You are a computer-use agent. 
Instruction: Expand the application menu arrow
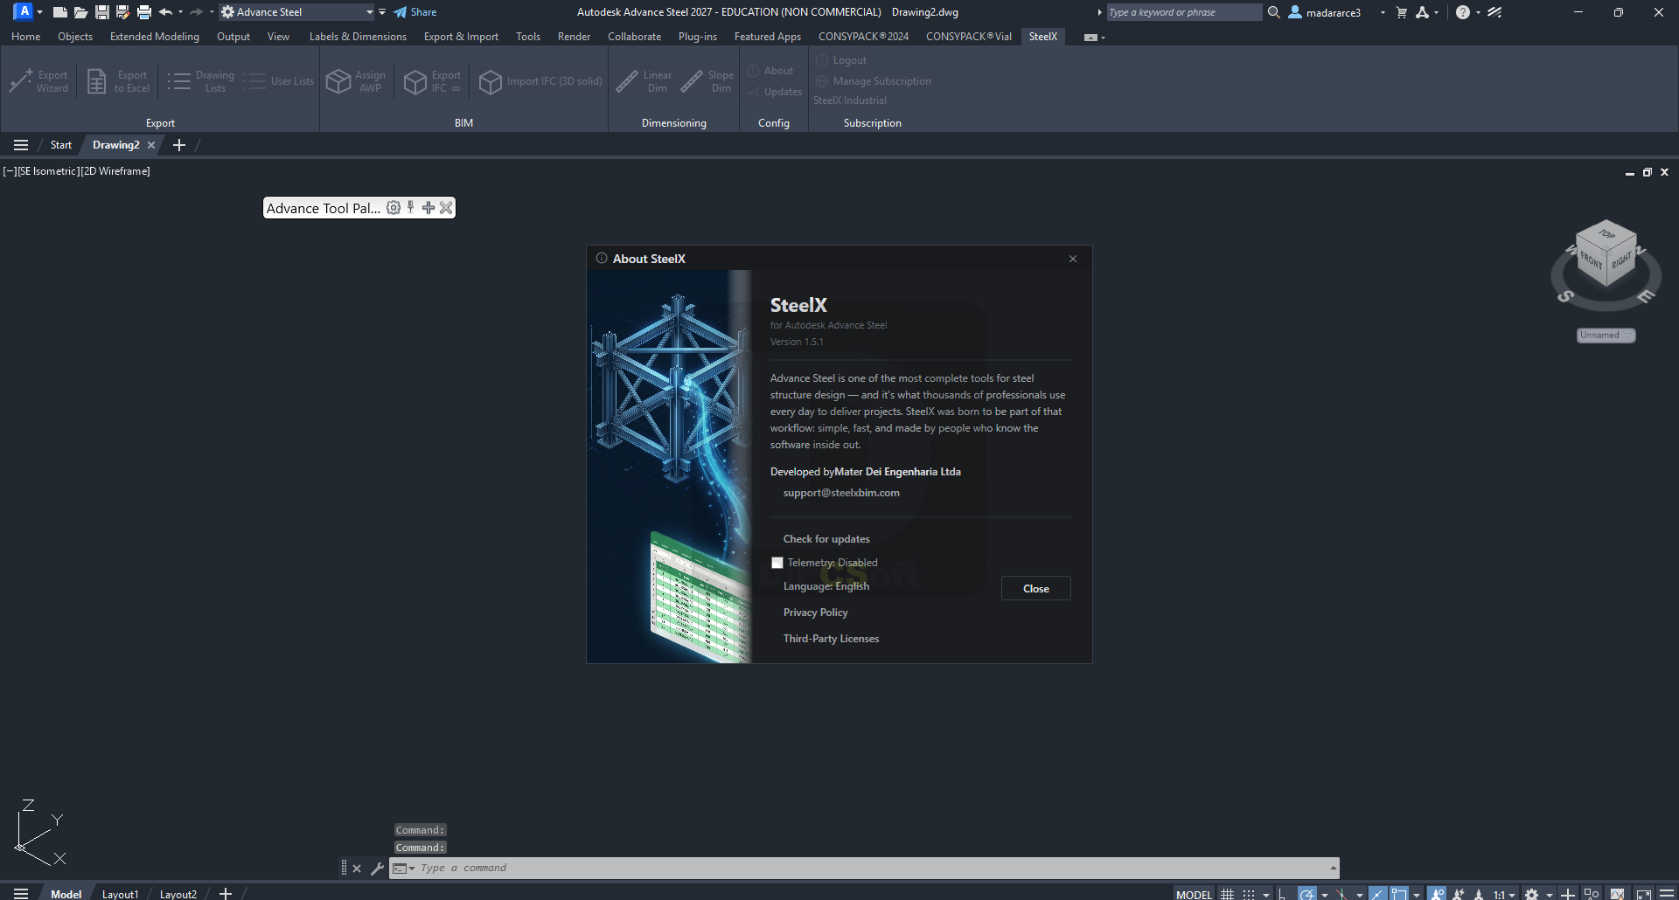[x=39, y=12]
